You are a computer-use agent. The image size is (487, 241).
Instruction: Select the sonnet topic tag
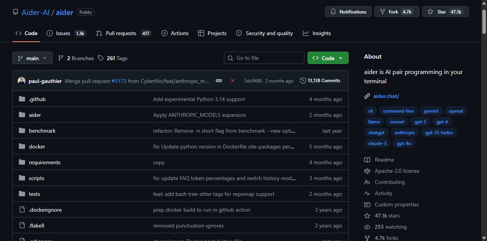397,122
